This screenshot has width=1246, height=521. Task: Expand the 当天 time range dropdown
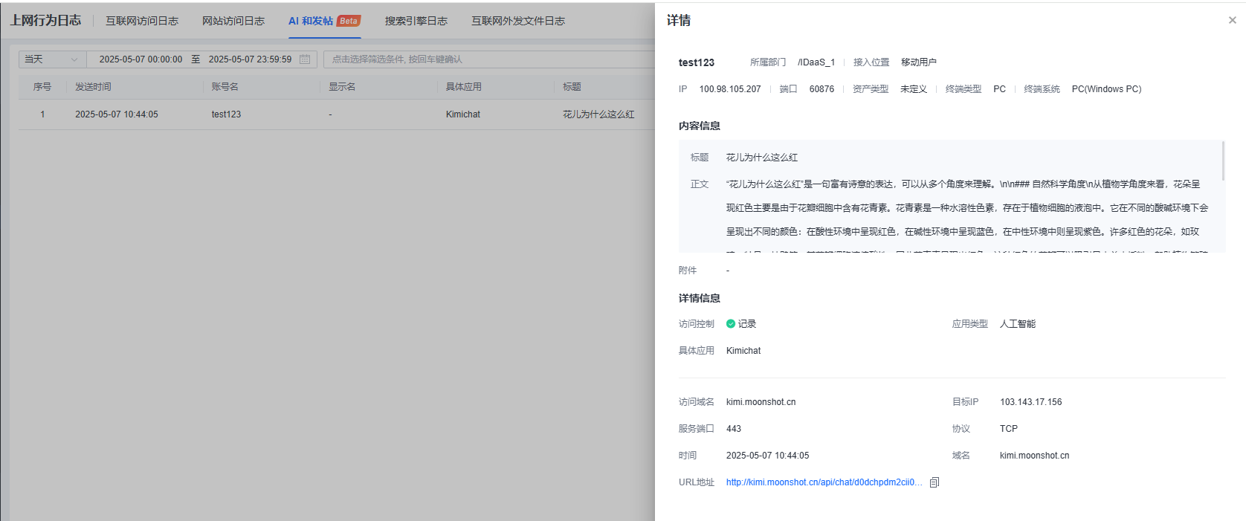(x=52, y=59)
